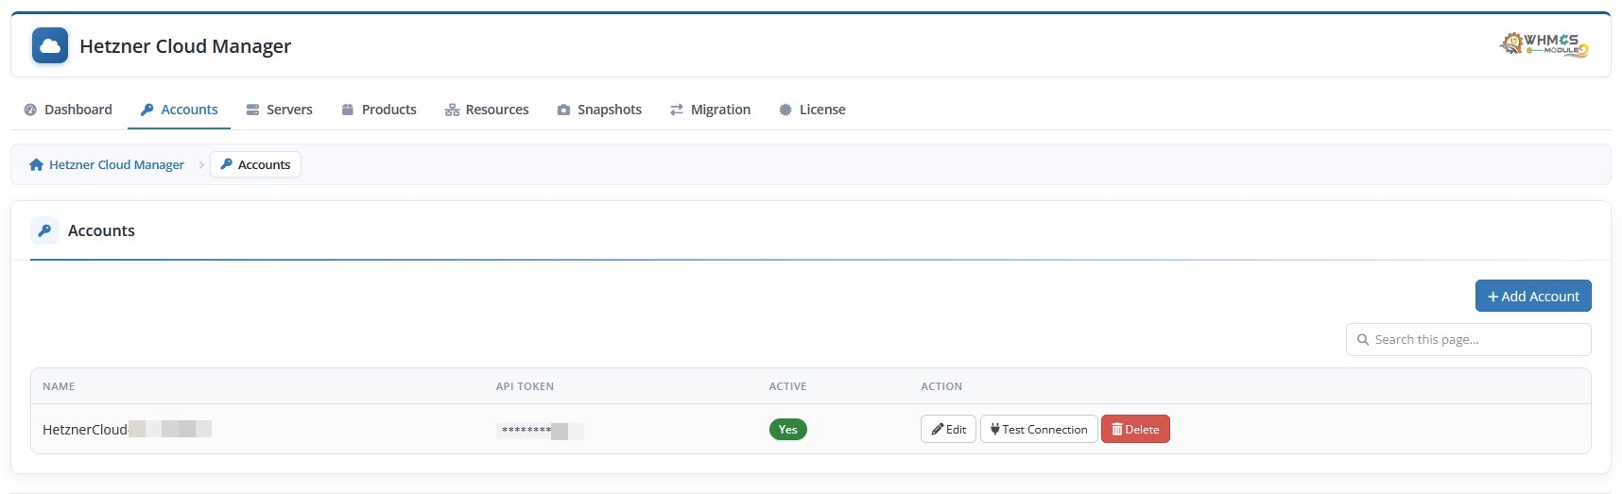This screenshot has width=1622, height=494.
Task: Click the search magnifier icon
Action: [1363, 339]
